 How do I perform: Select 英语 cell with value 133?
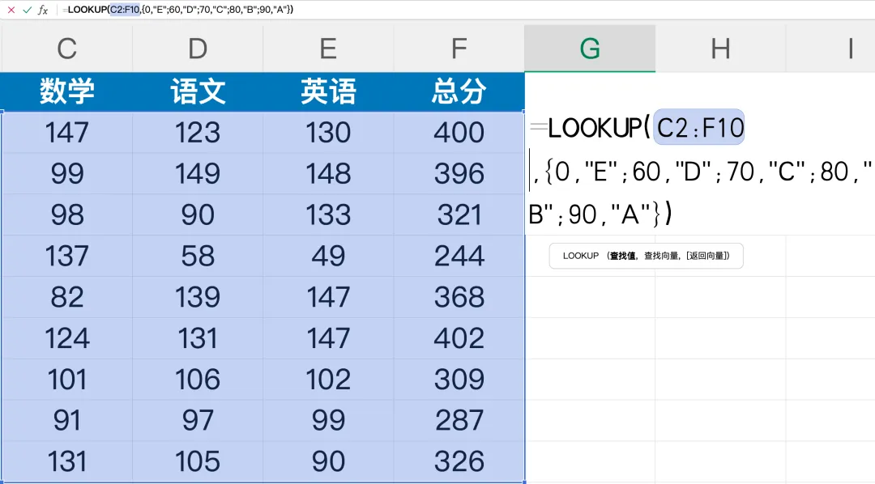coord(328,214)
